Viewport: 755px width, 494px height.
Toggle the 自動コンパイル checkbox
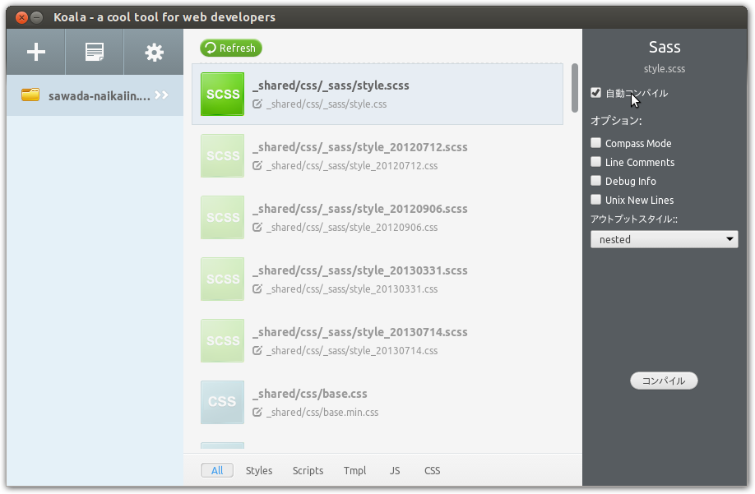595,93
